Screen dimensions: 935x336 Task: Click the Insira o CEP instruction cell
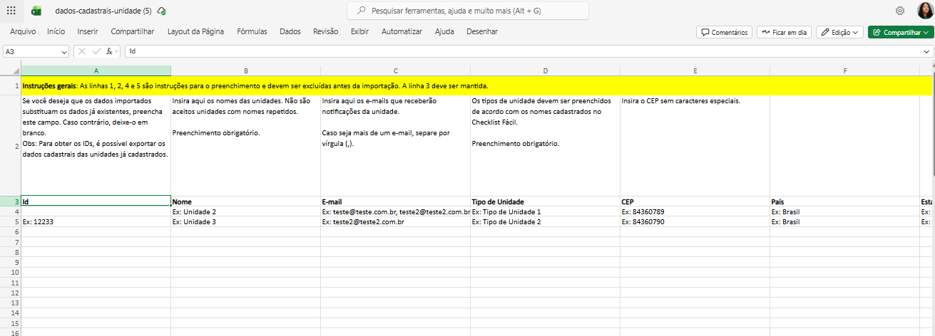[695, 145]
